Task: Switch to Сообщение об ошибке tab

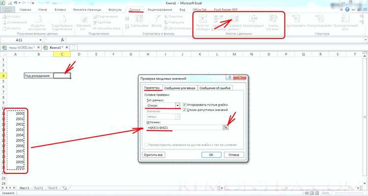Action: [215, 88]
